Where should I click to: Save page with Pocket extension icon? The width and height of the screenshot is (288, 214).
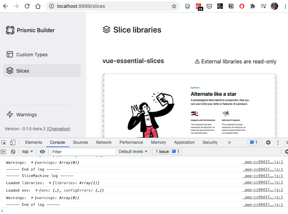click(x=209, y=6)
